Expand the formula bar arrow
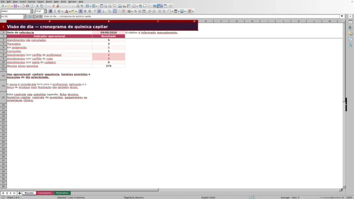 coord(342,17)
